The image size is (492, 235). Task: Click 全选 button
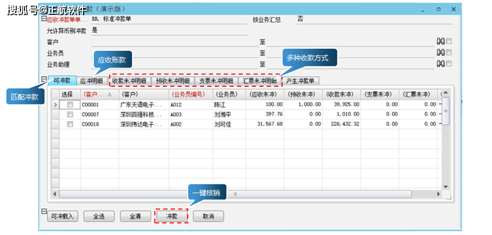pyautogui.click(x=99, y=216)
